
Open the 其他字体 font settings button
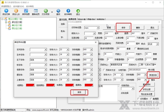pyautogui.click(x=153, y=75)
